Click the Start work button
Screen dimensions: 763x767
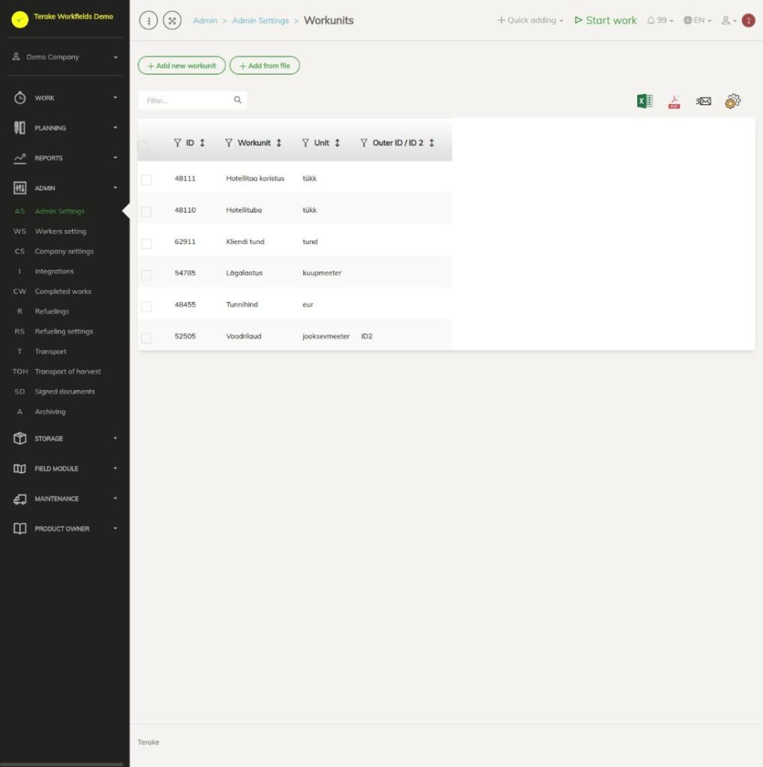click(606, 20)
